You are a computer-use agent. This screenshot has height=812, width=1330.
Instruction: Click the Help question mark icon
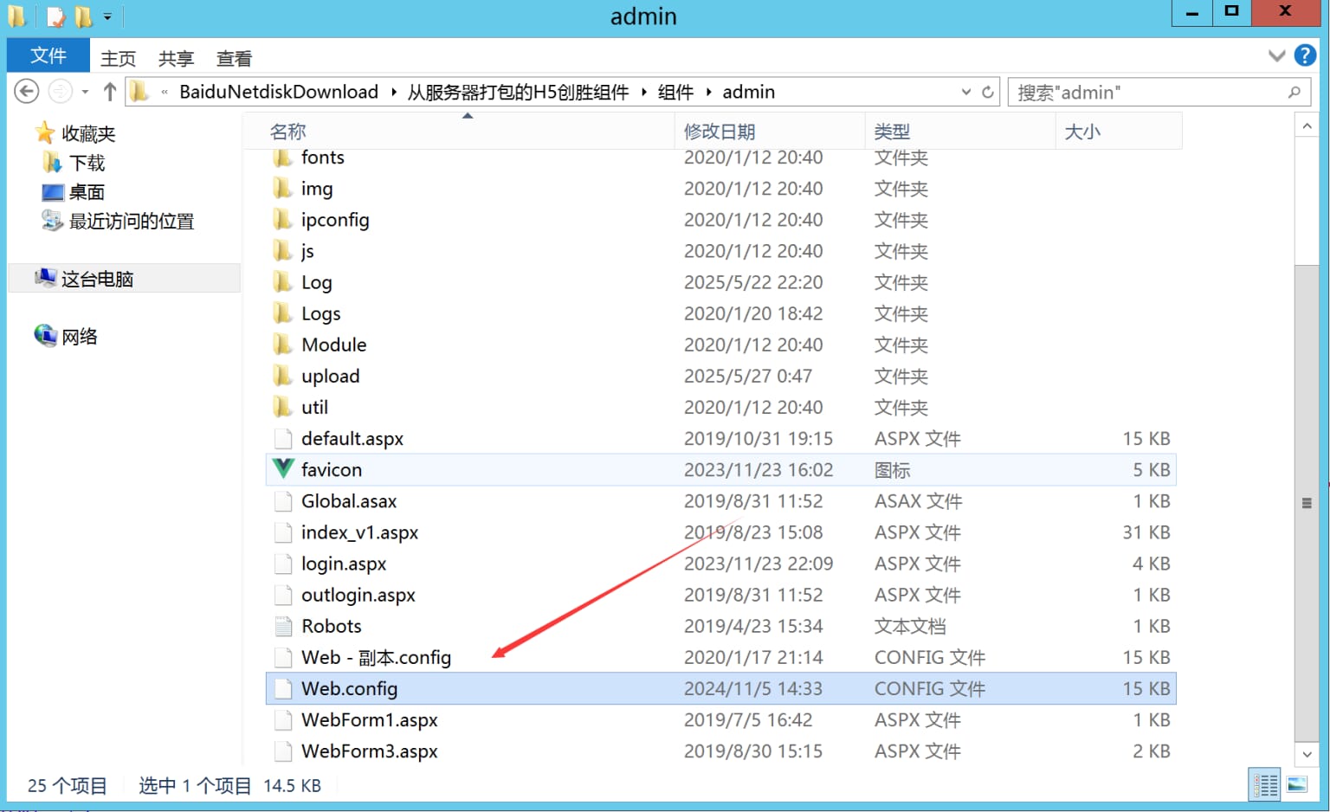[x=1304, y=55]
